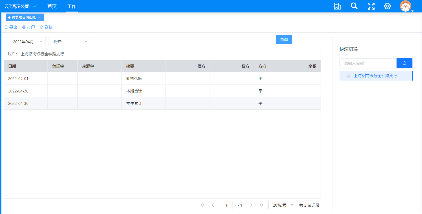Export data with 导出 button
Screen dimensions: 422x214
coord(11,27)
